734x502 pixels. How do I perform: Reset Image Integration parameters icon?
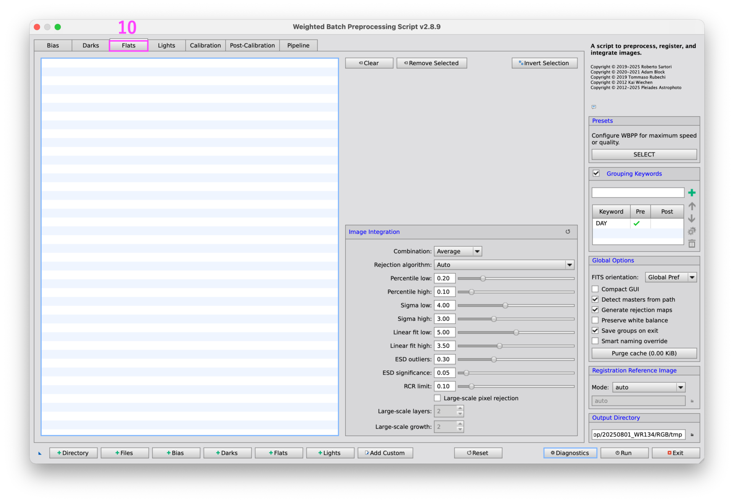pos(568,232)
